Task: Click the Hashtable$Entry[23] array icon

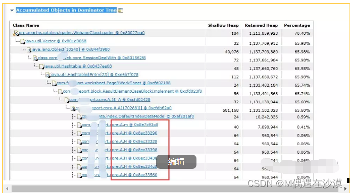Action: (47, 75)
